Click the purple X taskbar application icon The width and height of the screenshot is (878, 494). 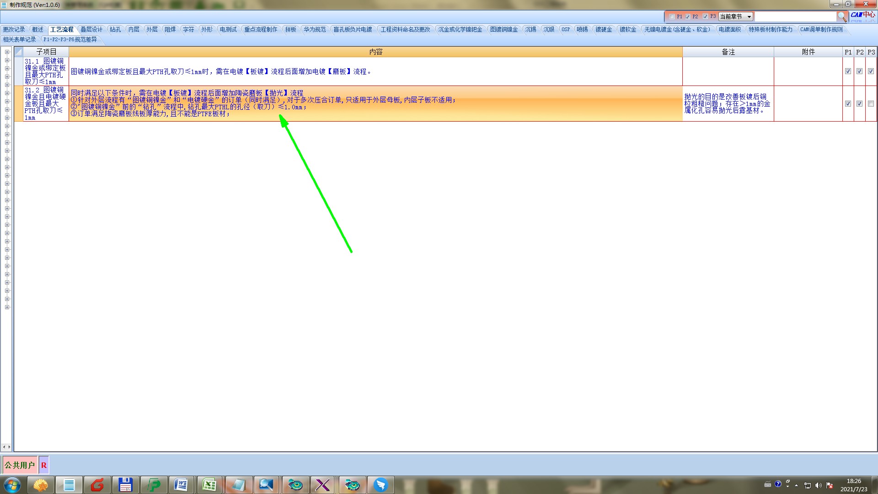[323, 485]
